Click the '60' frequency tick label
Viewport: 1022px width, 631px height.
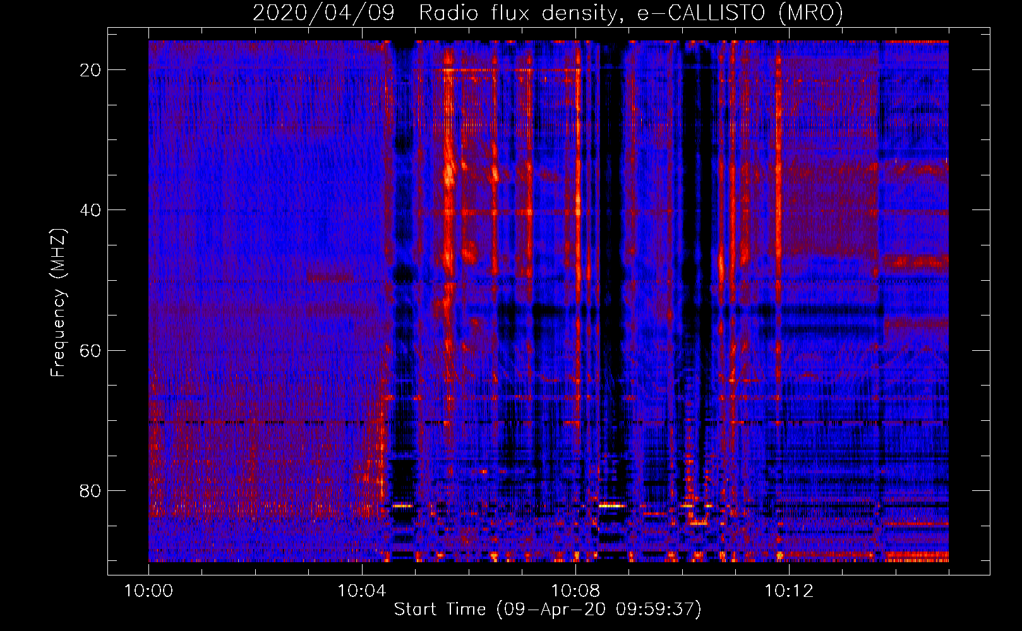[90, 350]
